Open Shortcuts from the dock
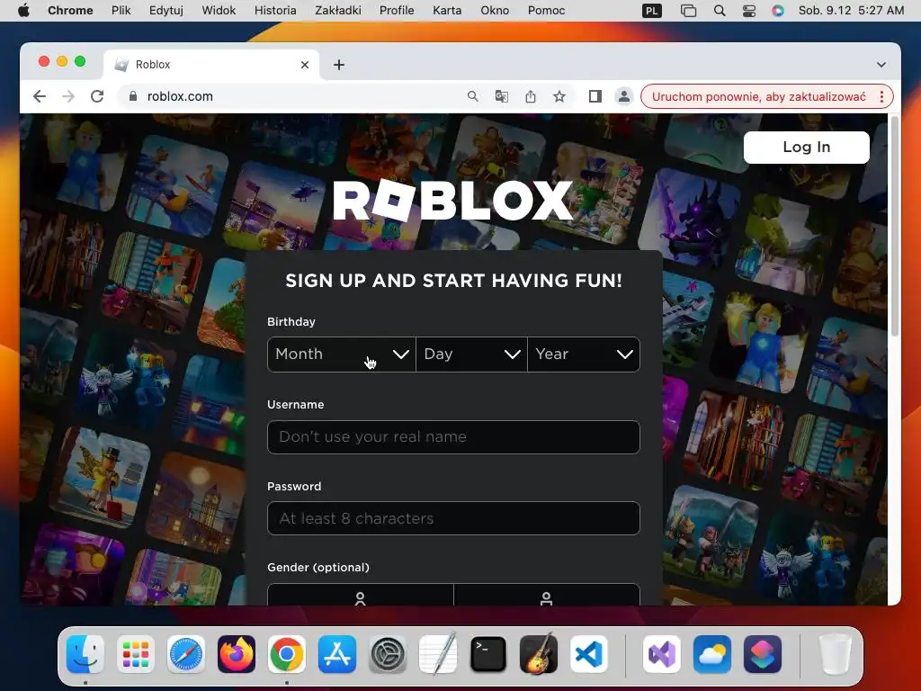The image size is (921, 691). pyautogui.click(x=763, y=654)
